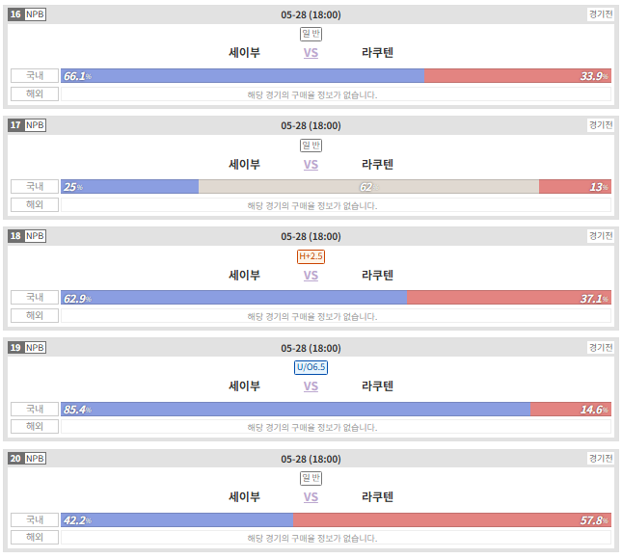Screen dimensions: 622x558
Task: Click the 일반 badge in match 20
Action: point(311,478)
